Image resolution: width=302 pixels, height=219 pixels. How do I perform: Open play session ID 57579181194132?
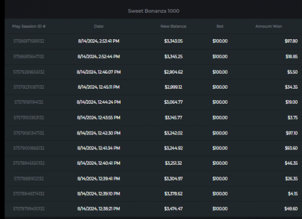[x=29, y=102]
